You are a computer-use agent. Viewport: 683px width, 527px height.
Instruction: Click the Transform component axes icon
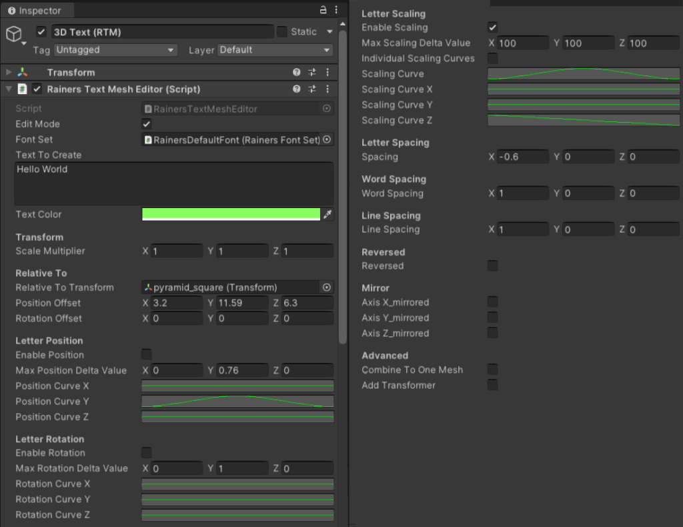[x=22, y=72]
